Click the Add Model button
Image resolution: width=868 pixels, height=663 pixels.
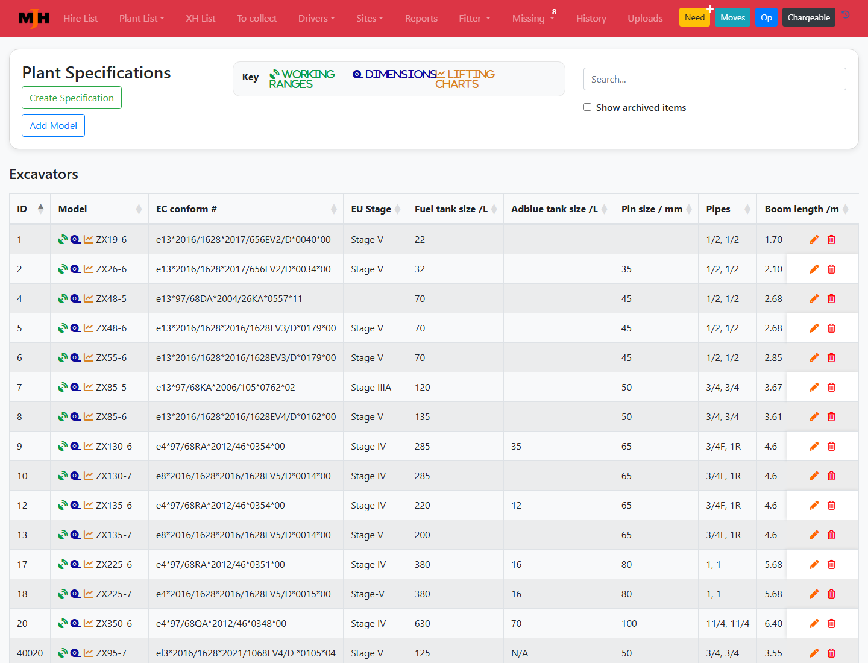[x=53, y=125]
